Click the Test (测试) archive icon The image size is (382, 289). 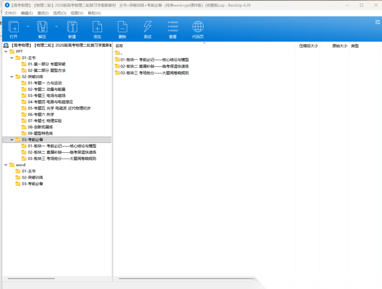(147, 27)
